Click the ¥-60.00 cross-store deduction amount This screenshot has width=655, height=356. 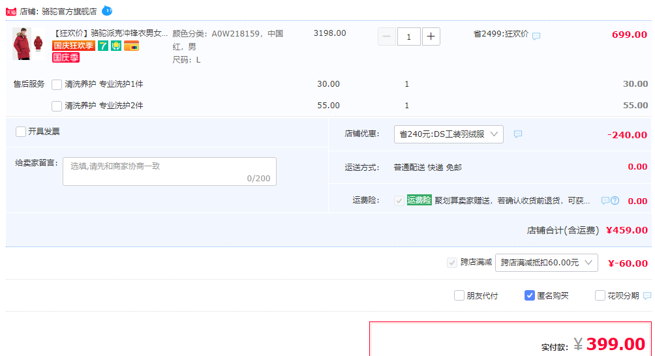point(628,263)
